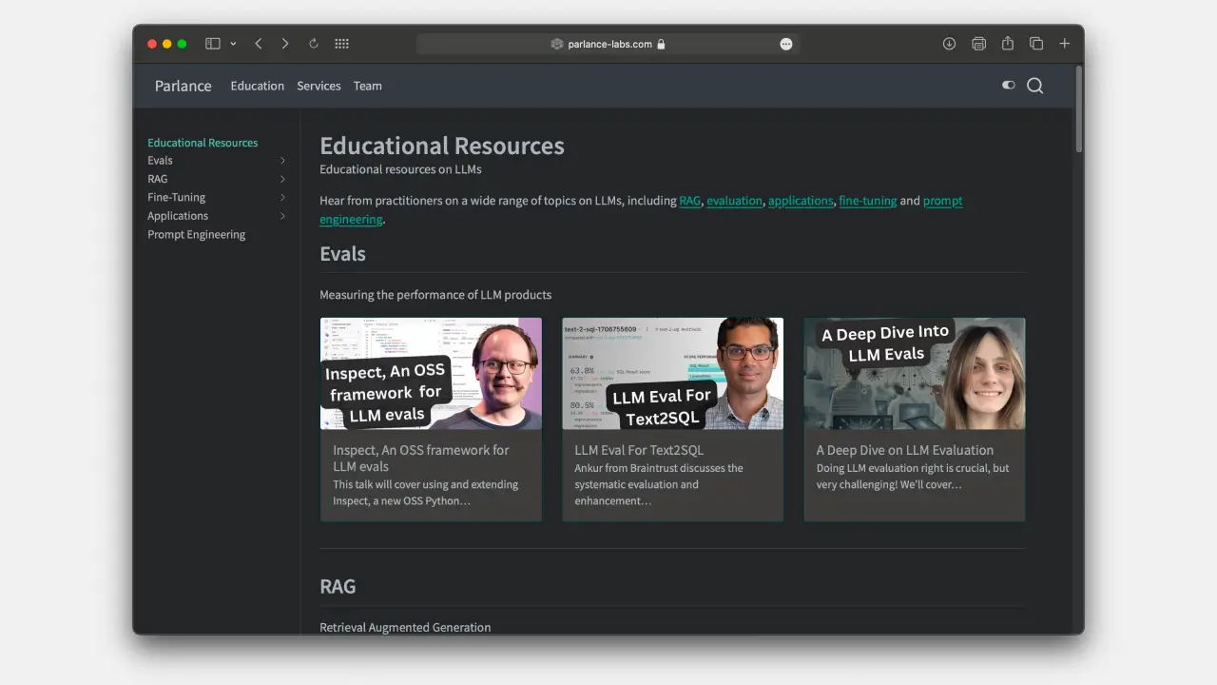Open the site search magnifier icon

point(1035,86)
